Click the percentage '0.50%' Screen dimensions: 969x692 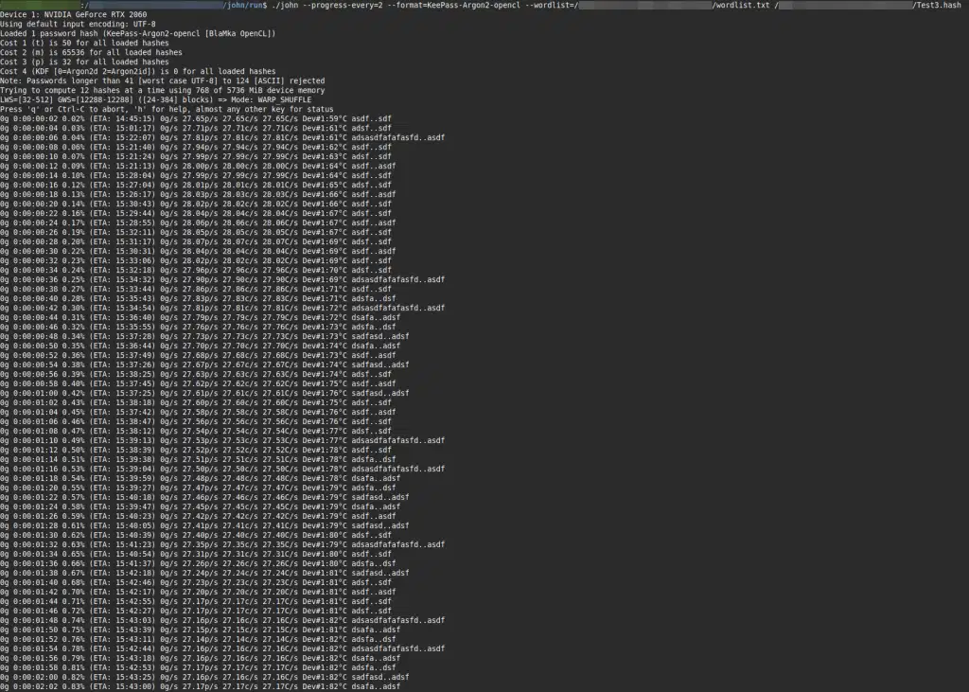point(73,450)
